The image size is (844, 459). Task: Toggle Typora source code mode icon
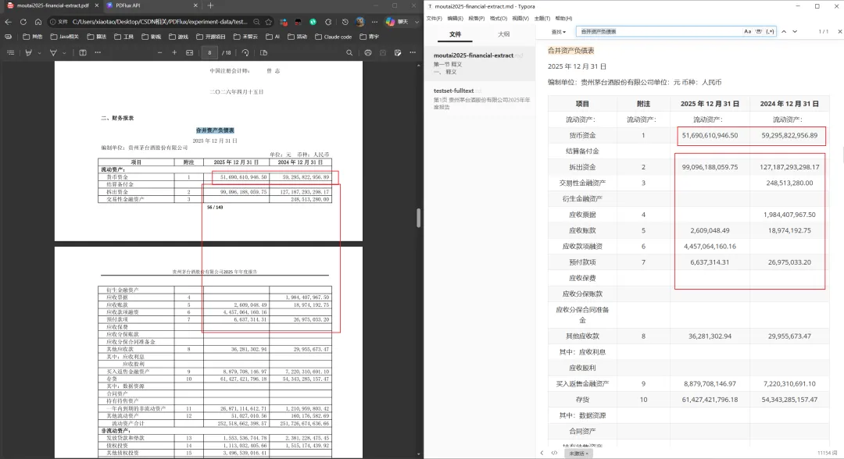(554, 453)
